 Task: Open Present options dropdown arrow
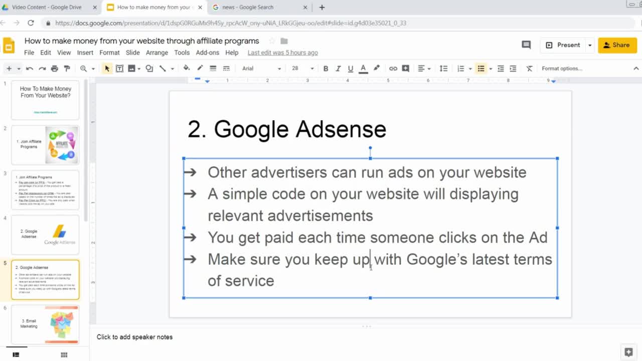pyautogui.click(x=590, y=45)
